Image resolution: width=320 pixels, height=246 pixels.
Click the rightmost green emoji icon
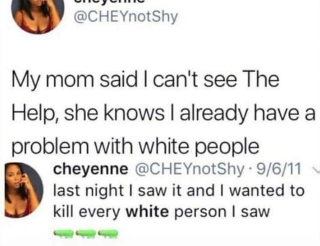(x=108, y=234)
